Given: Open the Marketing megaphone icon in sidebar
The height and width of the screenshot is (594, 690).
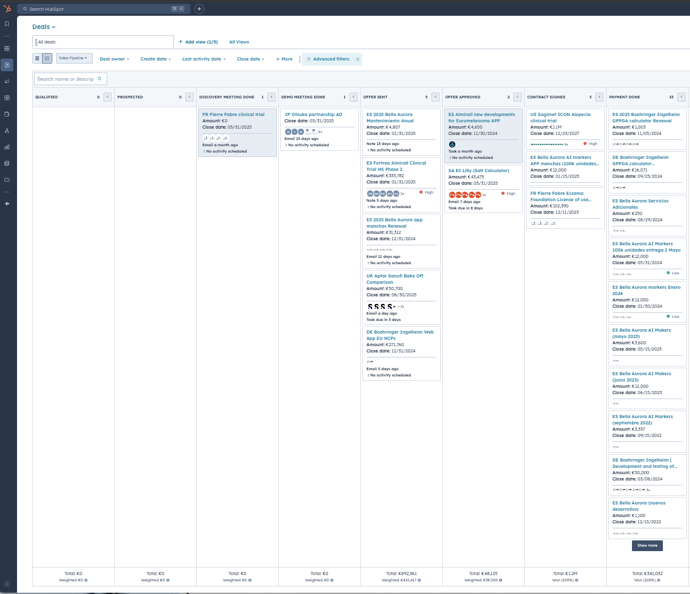Looking at the screenshot, I should click(7, 81).
